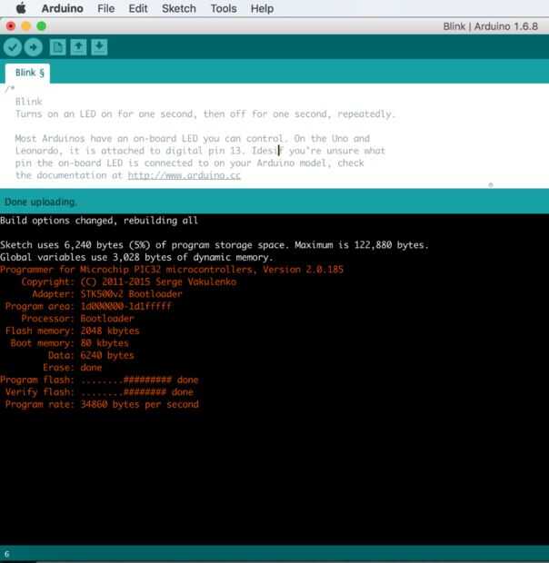Click the 'Most Arduinos have an on-board LED' line

point(192,139)
